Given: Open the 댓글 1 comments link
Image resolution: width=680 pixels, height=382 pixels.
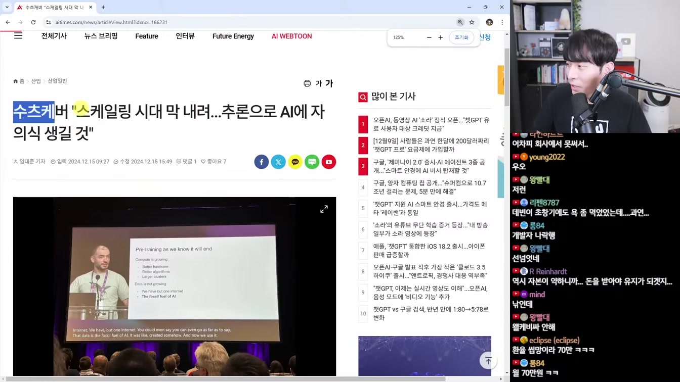Looking at the screenshot, I should [x=187, y=162].
